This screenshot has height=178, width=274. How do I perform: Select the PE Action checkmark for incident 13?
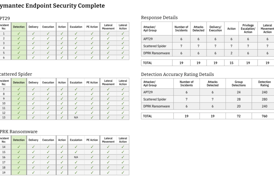(x=92, y=117)
